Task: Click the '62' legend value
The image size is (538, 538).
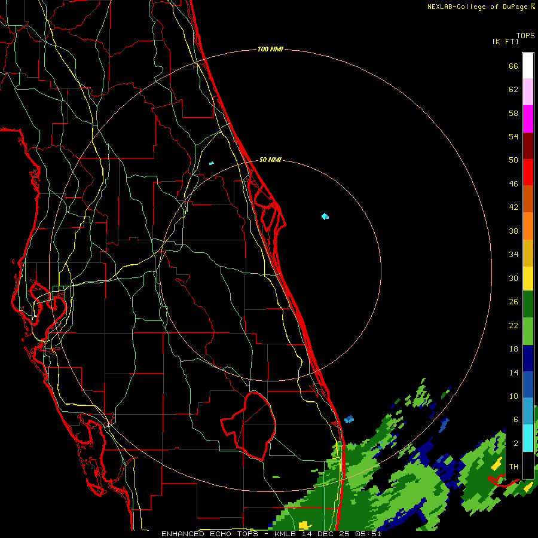Action: point(513,90)
